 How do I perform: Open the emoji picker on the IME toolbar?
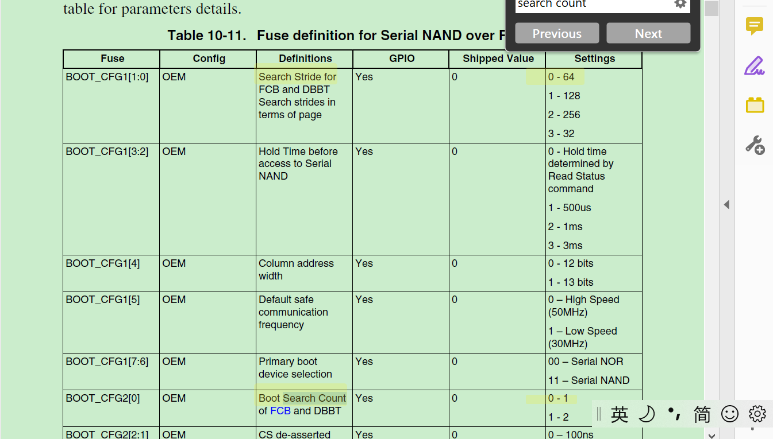(x=730, y=414)
